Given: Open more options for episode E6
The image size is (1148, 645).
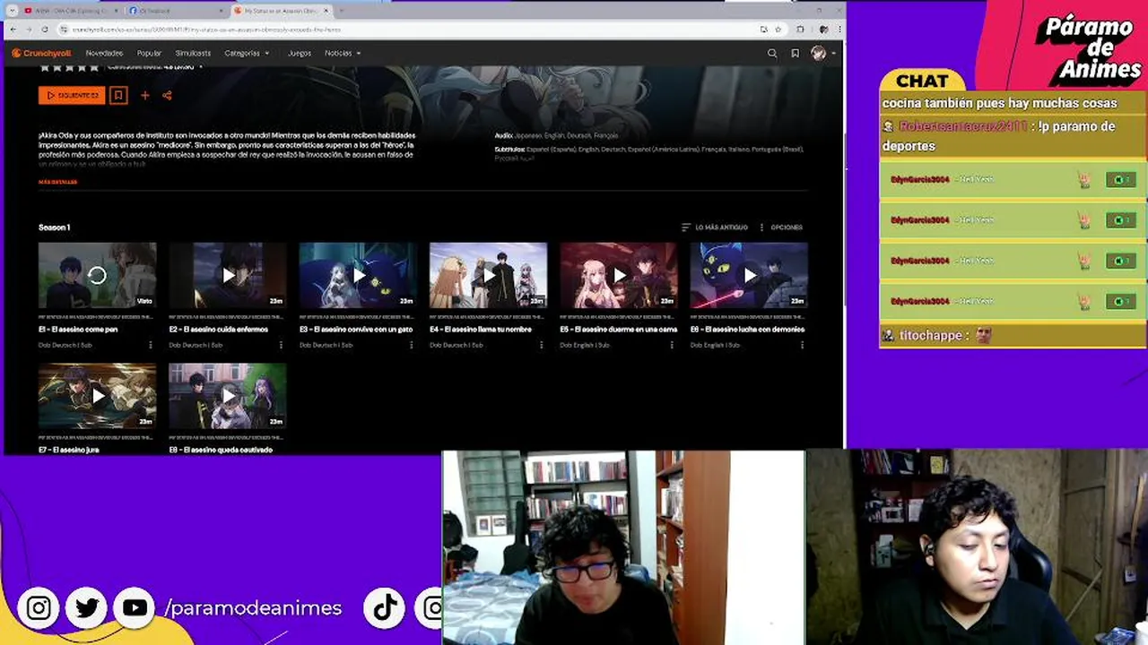Looking at the screenshot, I should pyautogui.click(x=802, y=345).
